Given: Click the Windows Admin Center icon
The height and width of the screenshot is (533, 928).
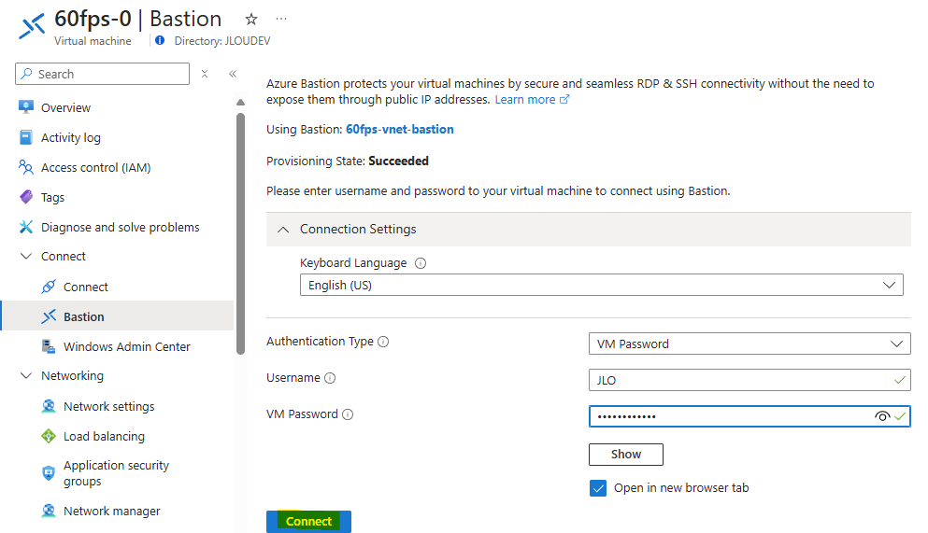Looking at the screenshot, I should coord(49,346).
